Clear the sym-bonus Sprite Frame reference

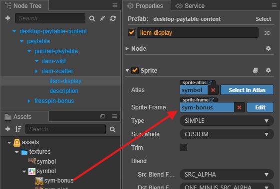pyautogui.click(x=239, y=107)
